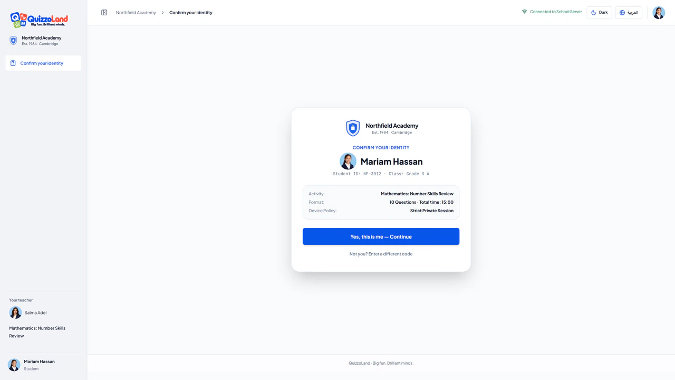
Task: Click Salma Adel teacher name
Action: 36,312
